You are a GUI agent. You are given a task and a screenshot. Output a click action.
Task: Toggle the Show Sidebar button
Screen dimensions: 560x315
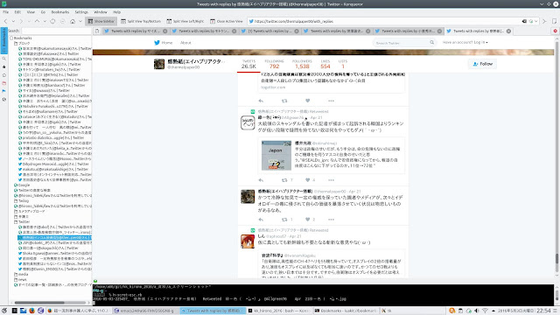[x=101, y=21]
